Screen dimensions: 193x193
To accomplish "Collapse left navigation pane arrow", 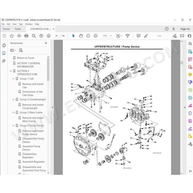I will tap(52, 107).
